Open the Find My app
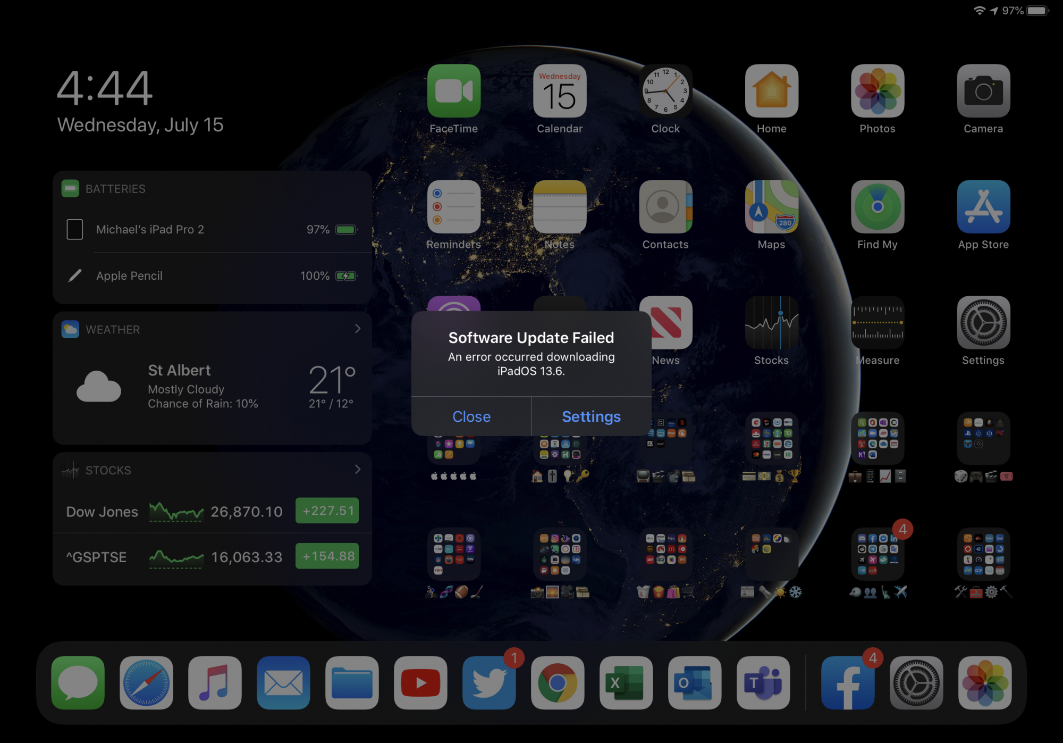 point(877,207)
